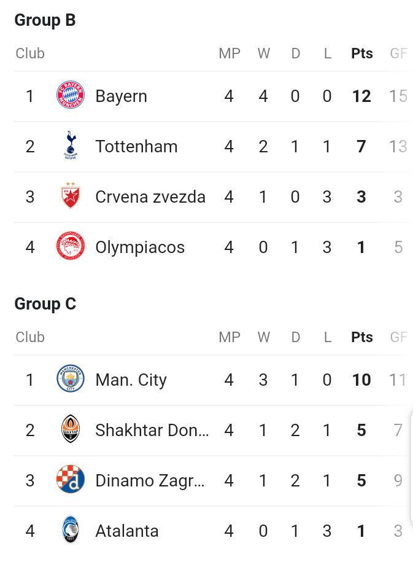Click the Shakhtar Donetsk crest icon

point(71,429)
